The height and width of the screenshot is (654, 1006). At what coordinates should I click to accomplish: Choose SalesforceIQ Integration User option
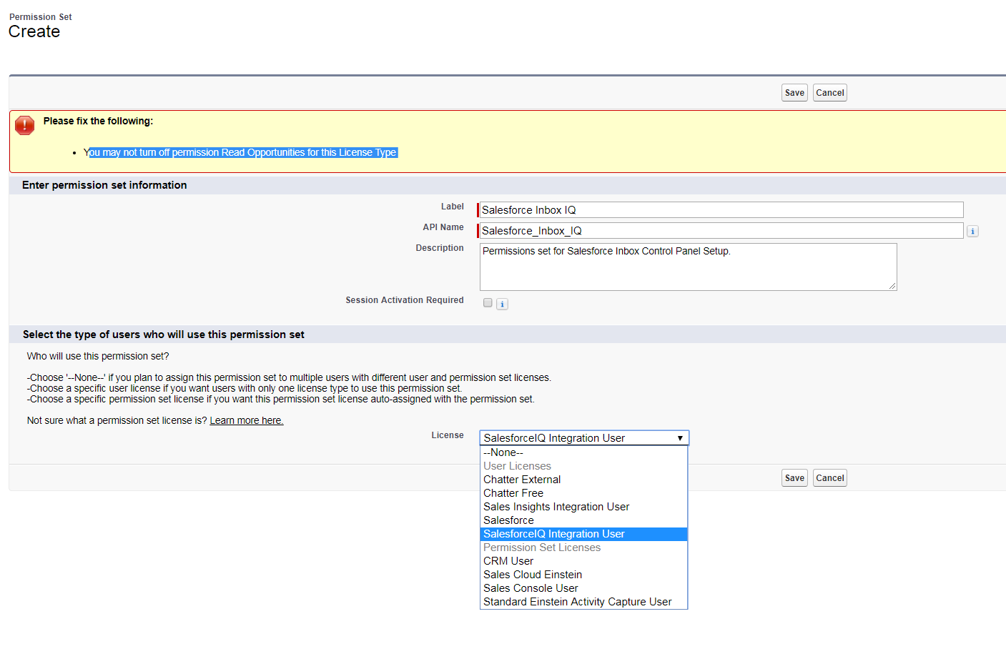[583, 534]
